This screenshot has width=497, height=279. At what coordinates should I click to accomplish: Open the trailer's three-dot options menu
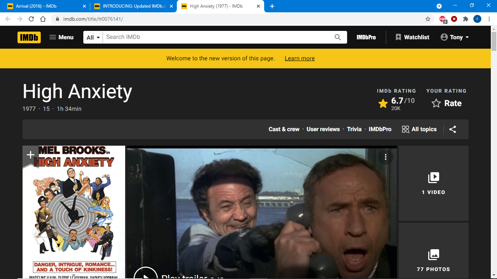[385, 157]
